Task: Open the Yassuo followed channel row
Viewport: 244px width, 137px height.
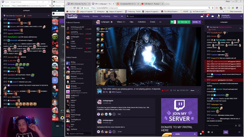Action: [79, 47]
